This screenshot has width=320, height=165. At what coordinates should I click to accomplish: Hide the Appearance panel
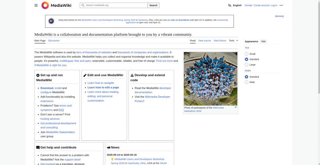[x=263, y=41]
